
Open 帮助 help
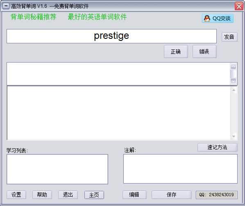[42, 195]
